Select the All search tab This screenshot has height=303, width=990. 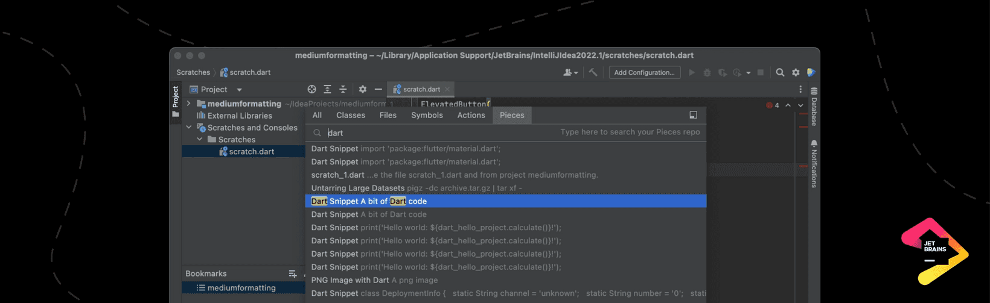pos(317,115)
